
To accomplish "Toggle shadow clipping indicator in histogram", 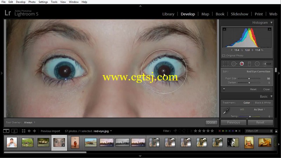I will 224,29.
